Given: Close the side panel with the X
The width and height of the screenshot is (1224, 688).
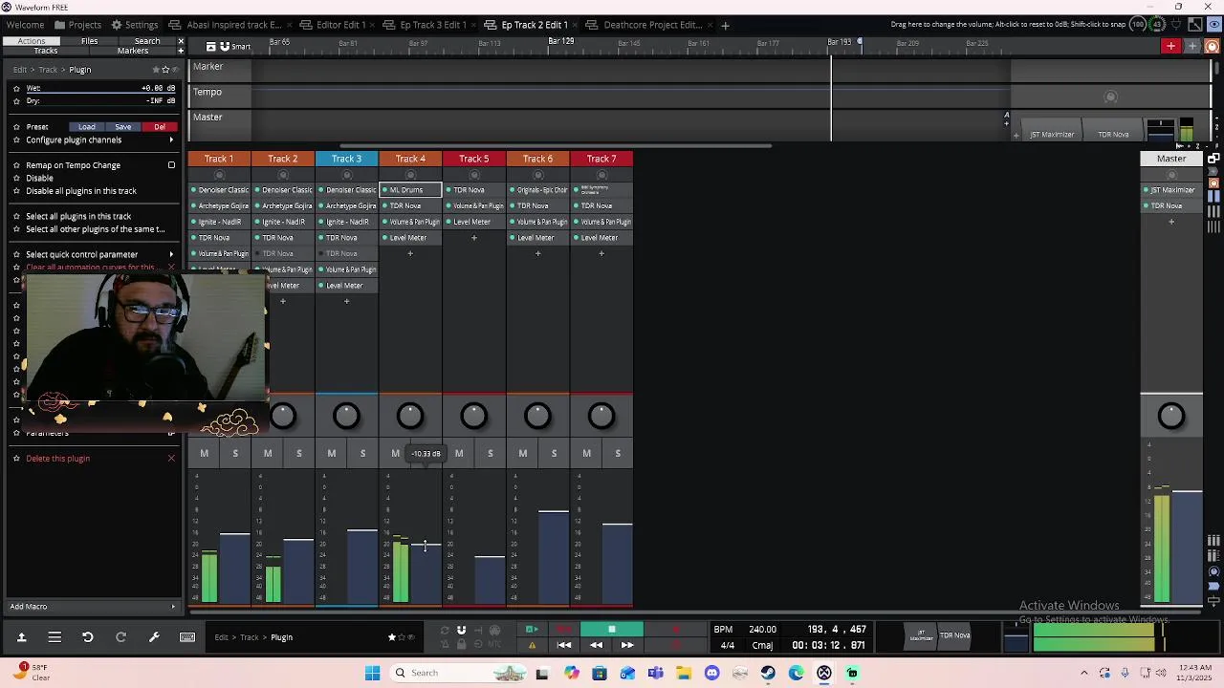Looking at the screenshot, I should coord(181,41).
